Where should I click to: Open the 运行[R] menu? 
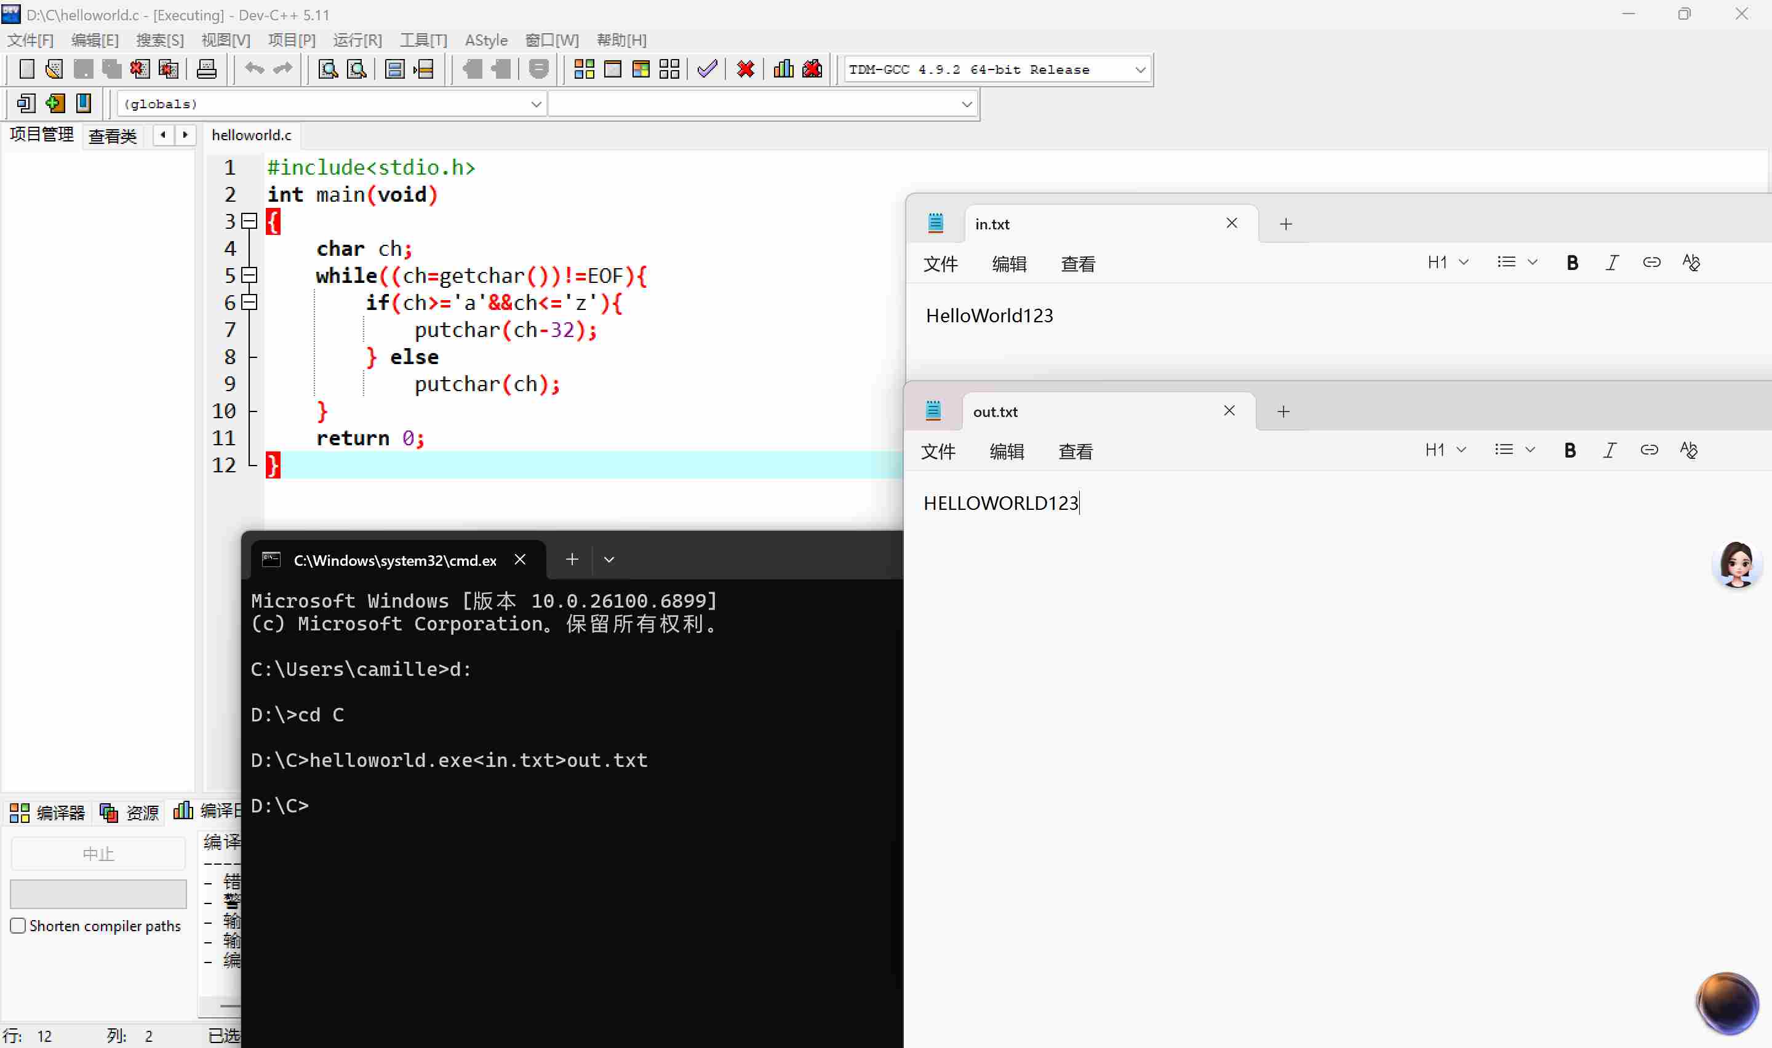[x=357, y=40]
